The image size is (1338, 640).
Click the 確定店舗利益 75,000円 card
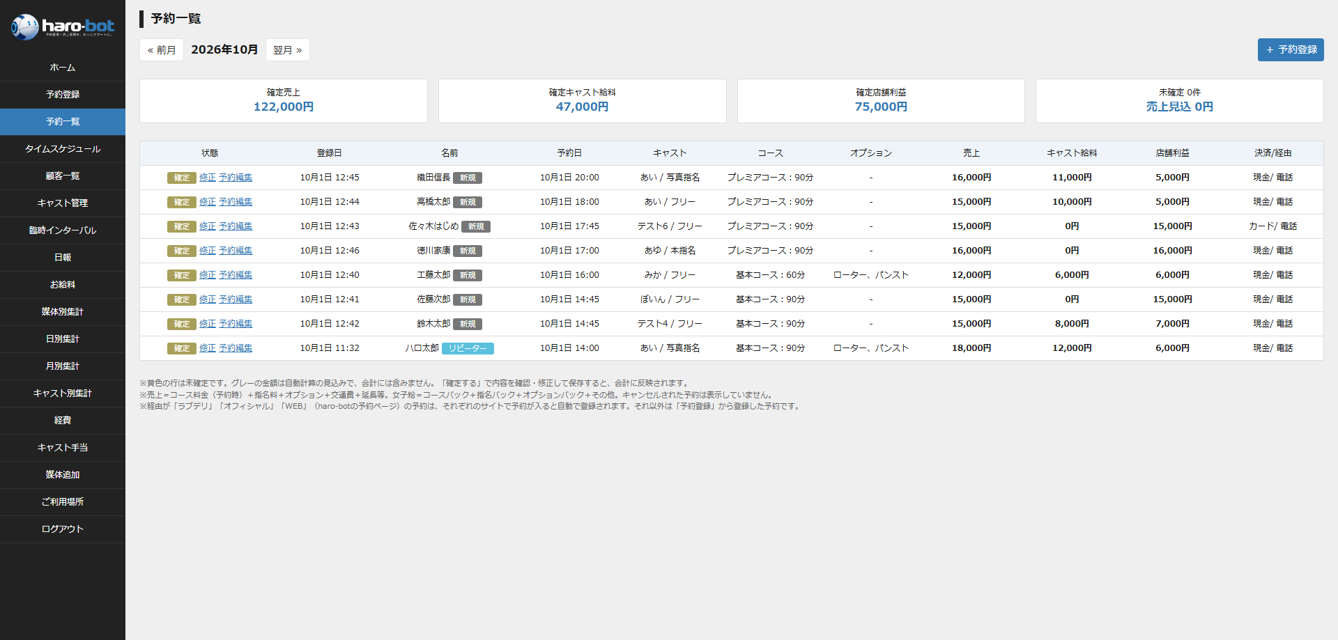(881, 101)
